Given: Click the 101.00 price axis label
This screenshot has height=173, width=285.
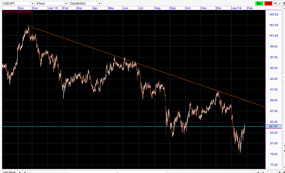Looking at the screenshot, I should [274, 36].
